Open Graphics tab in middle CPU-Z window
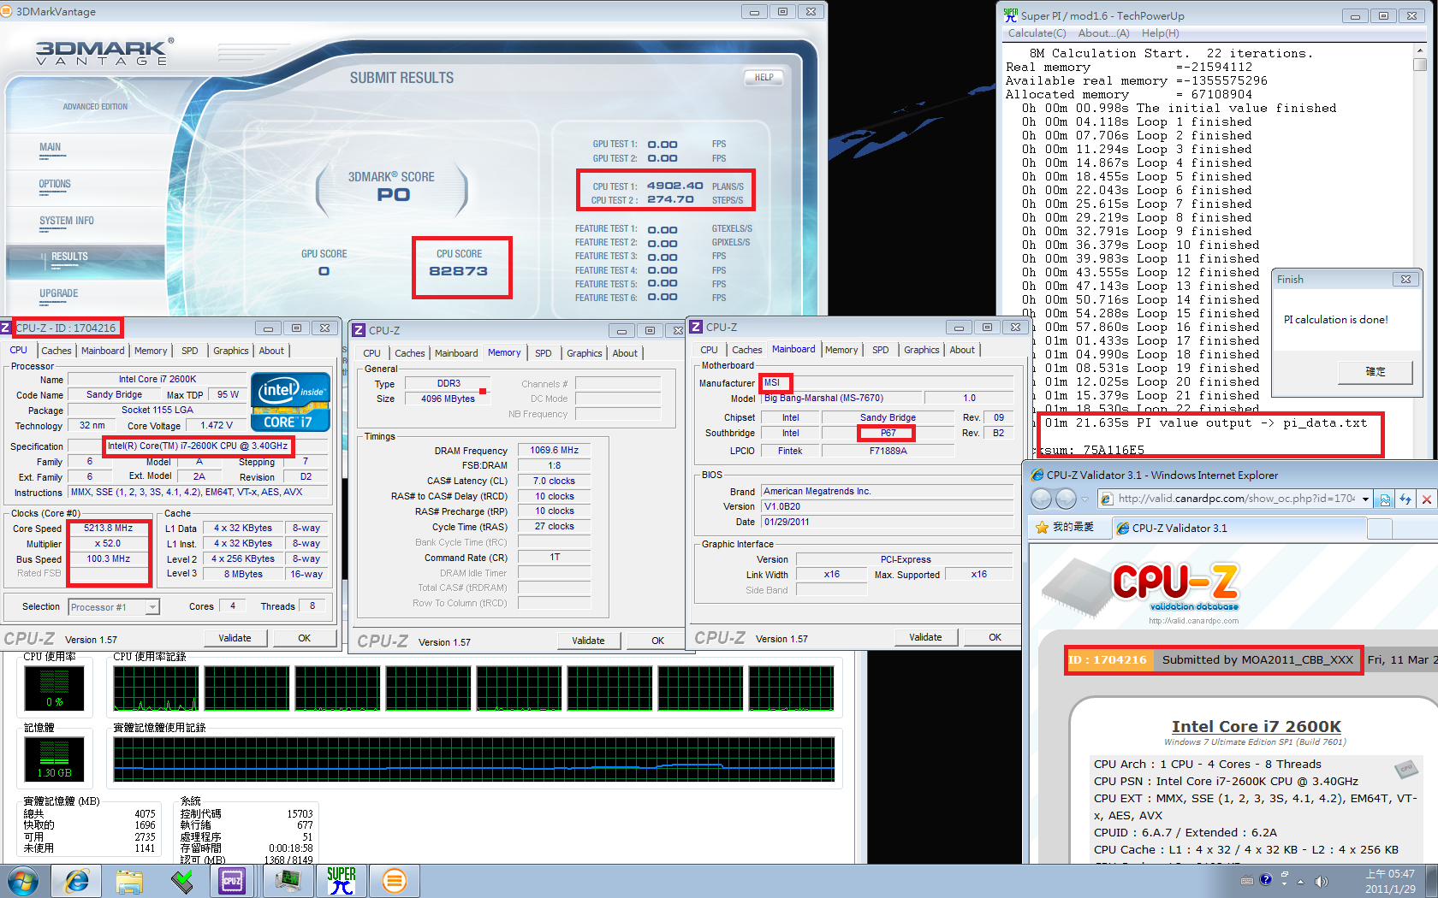This screenshot has height=898, width=1438. pos(585,353)
